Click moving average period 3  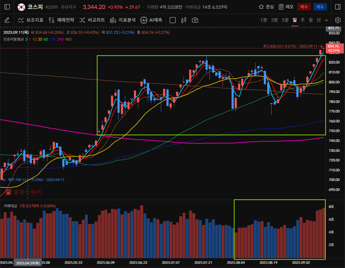[x=26, y=39]
